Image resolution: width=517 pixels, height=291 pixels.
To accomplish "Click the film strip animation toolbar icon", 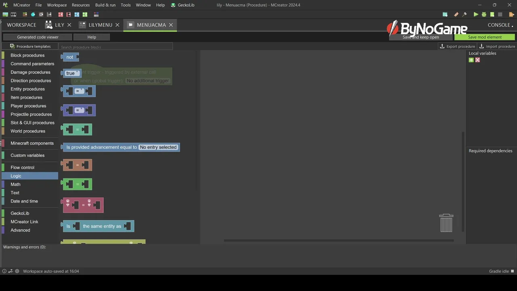I will coord(13,15).
